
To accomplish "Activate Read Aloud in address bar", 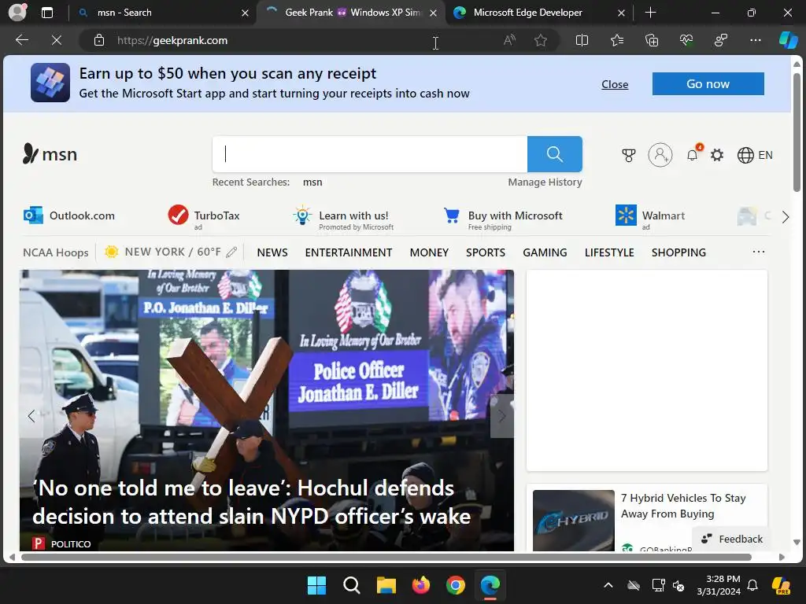I will click(509, 40).
